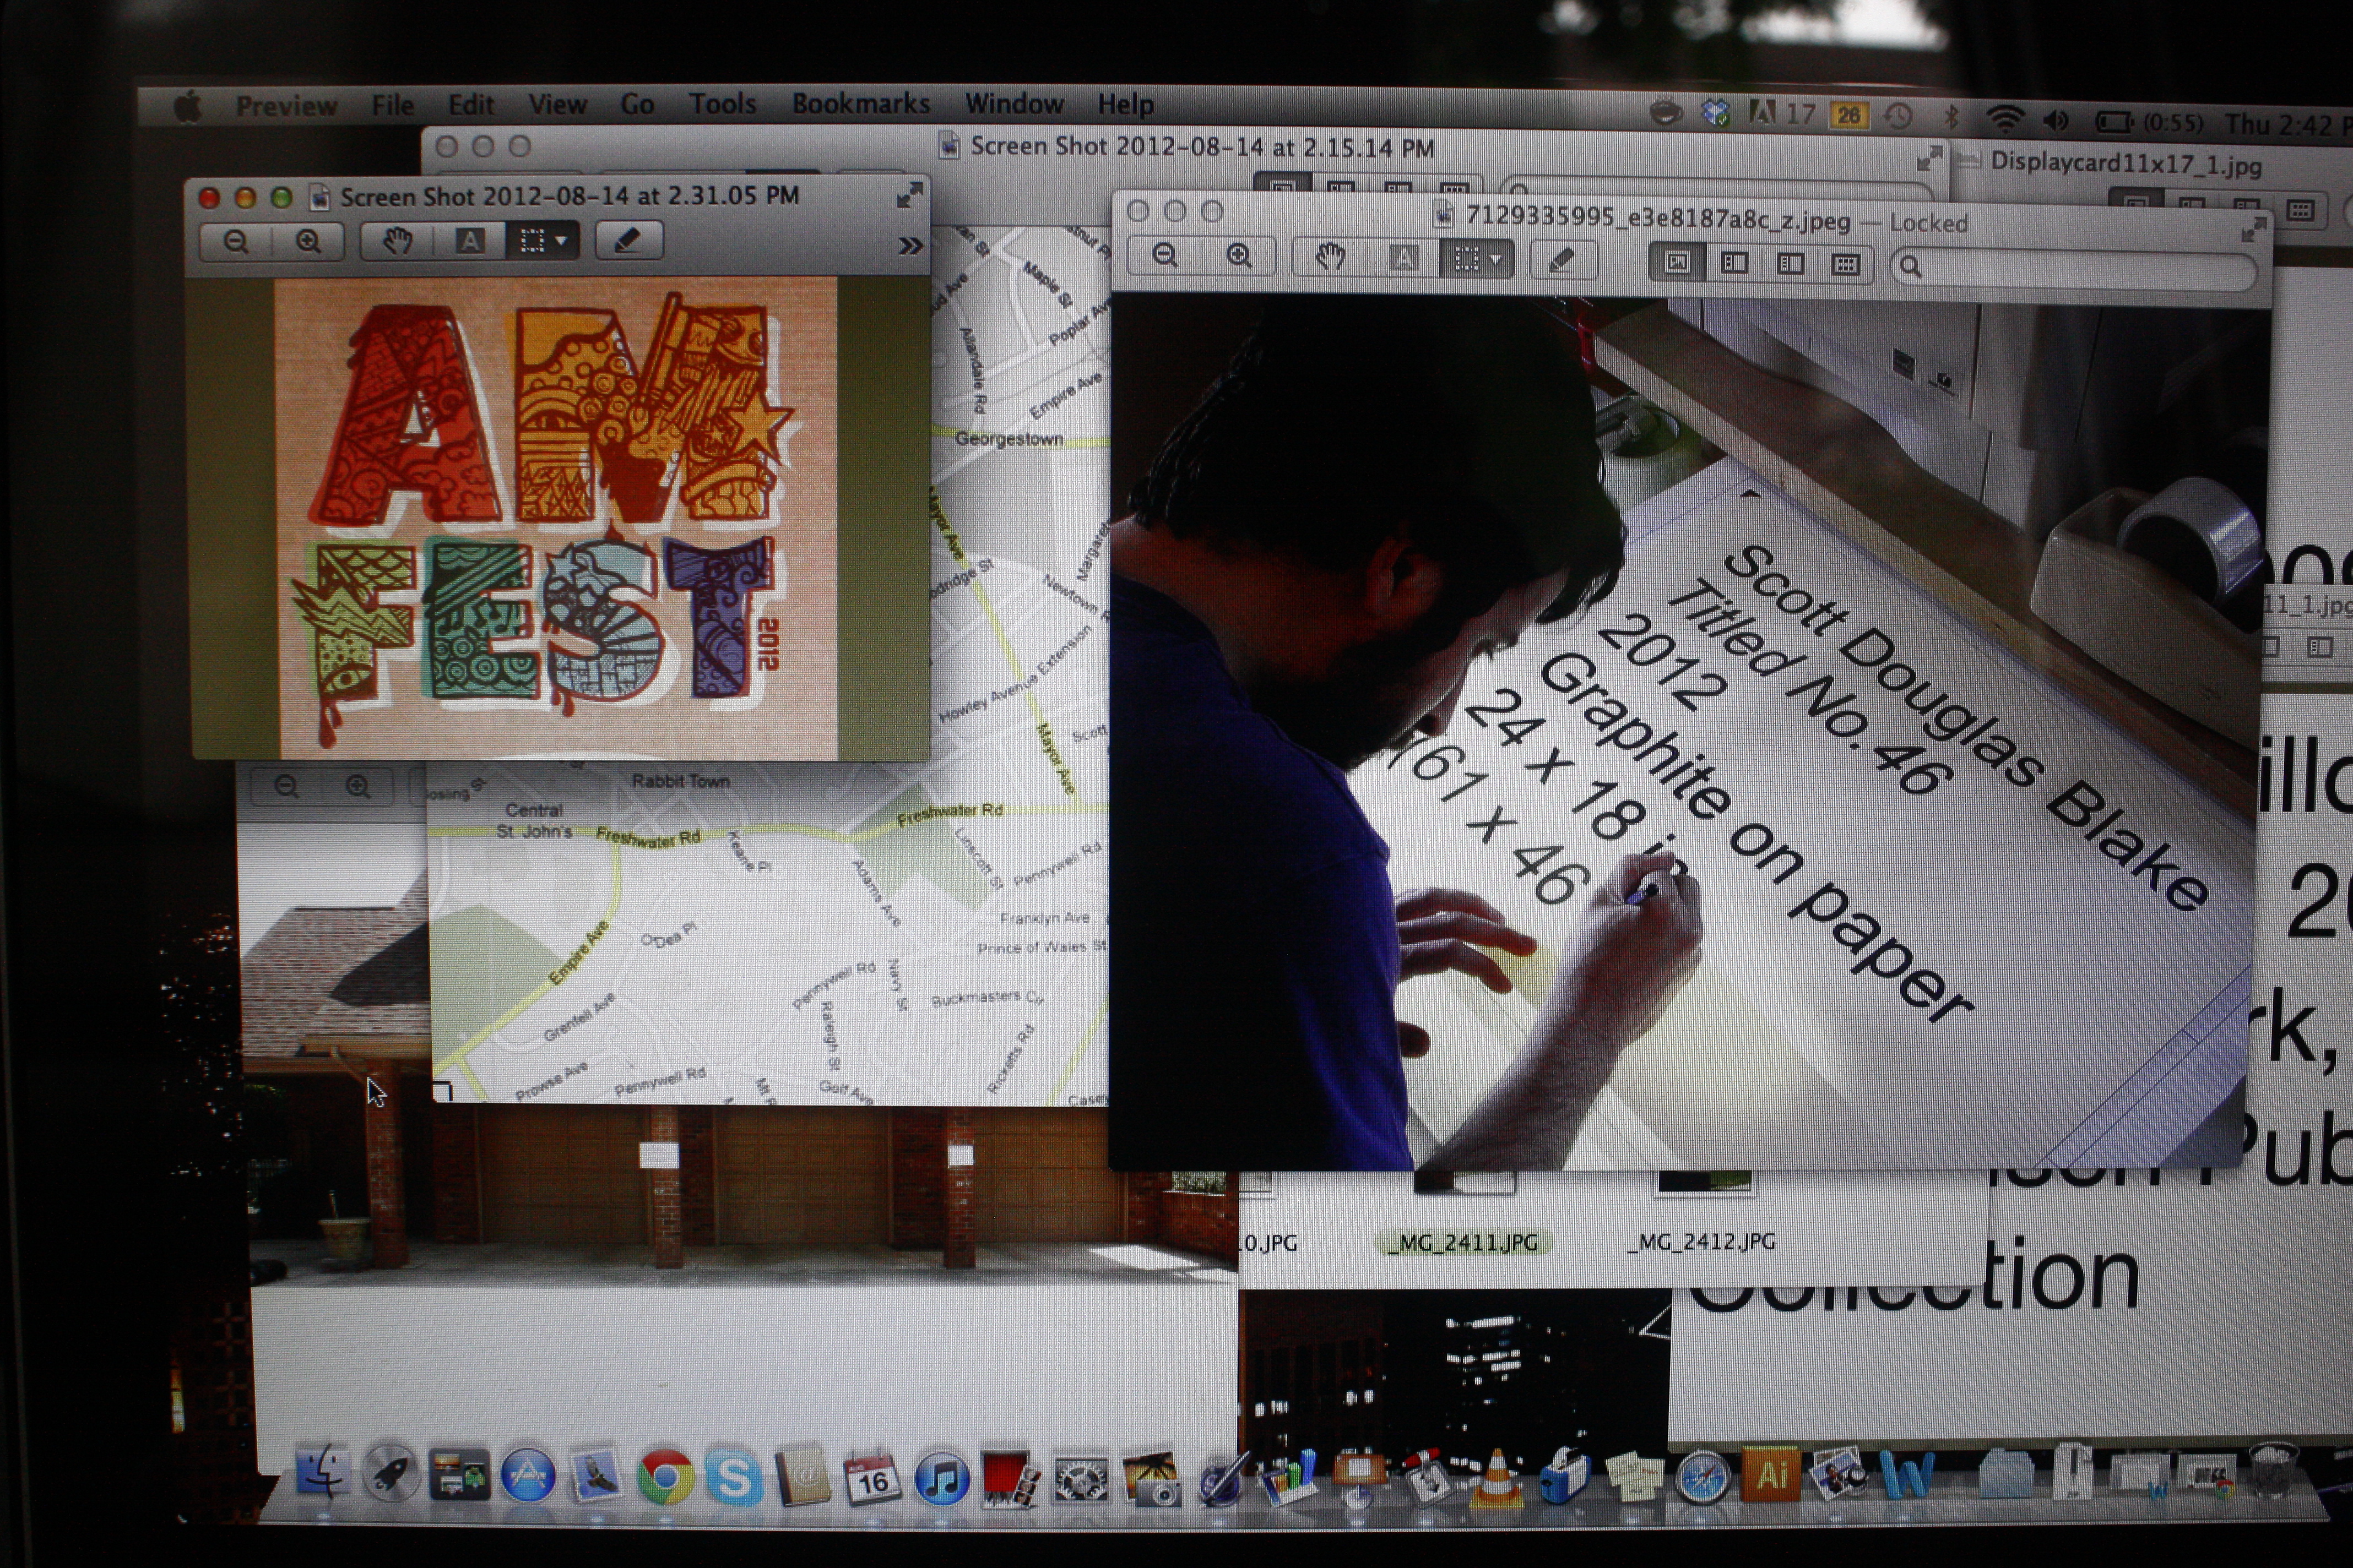Select Contact Sheet view in Displaycard11x17_1.jpg window
The height and width of the screenshot is (1568, 2353).
2300,211
